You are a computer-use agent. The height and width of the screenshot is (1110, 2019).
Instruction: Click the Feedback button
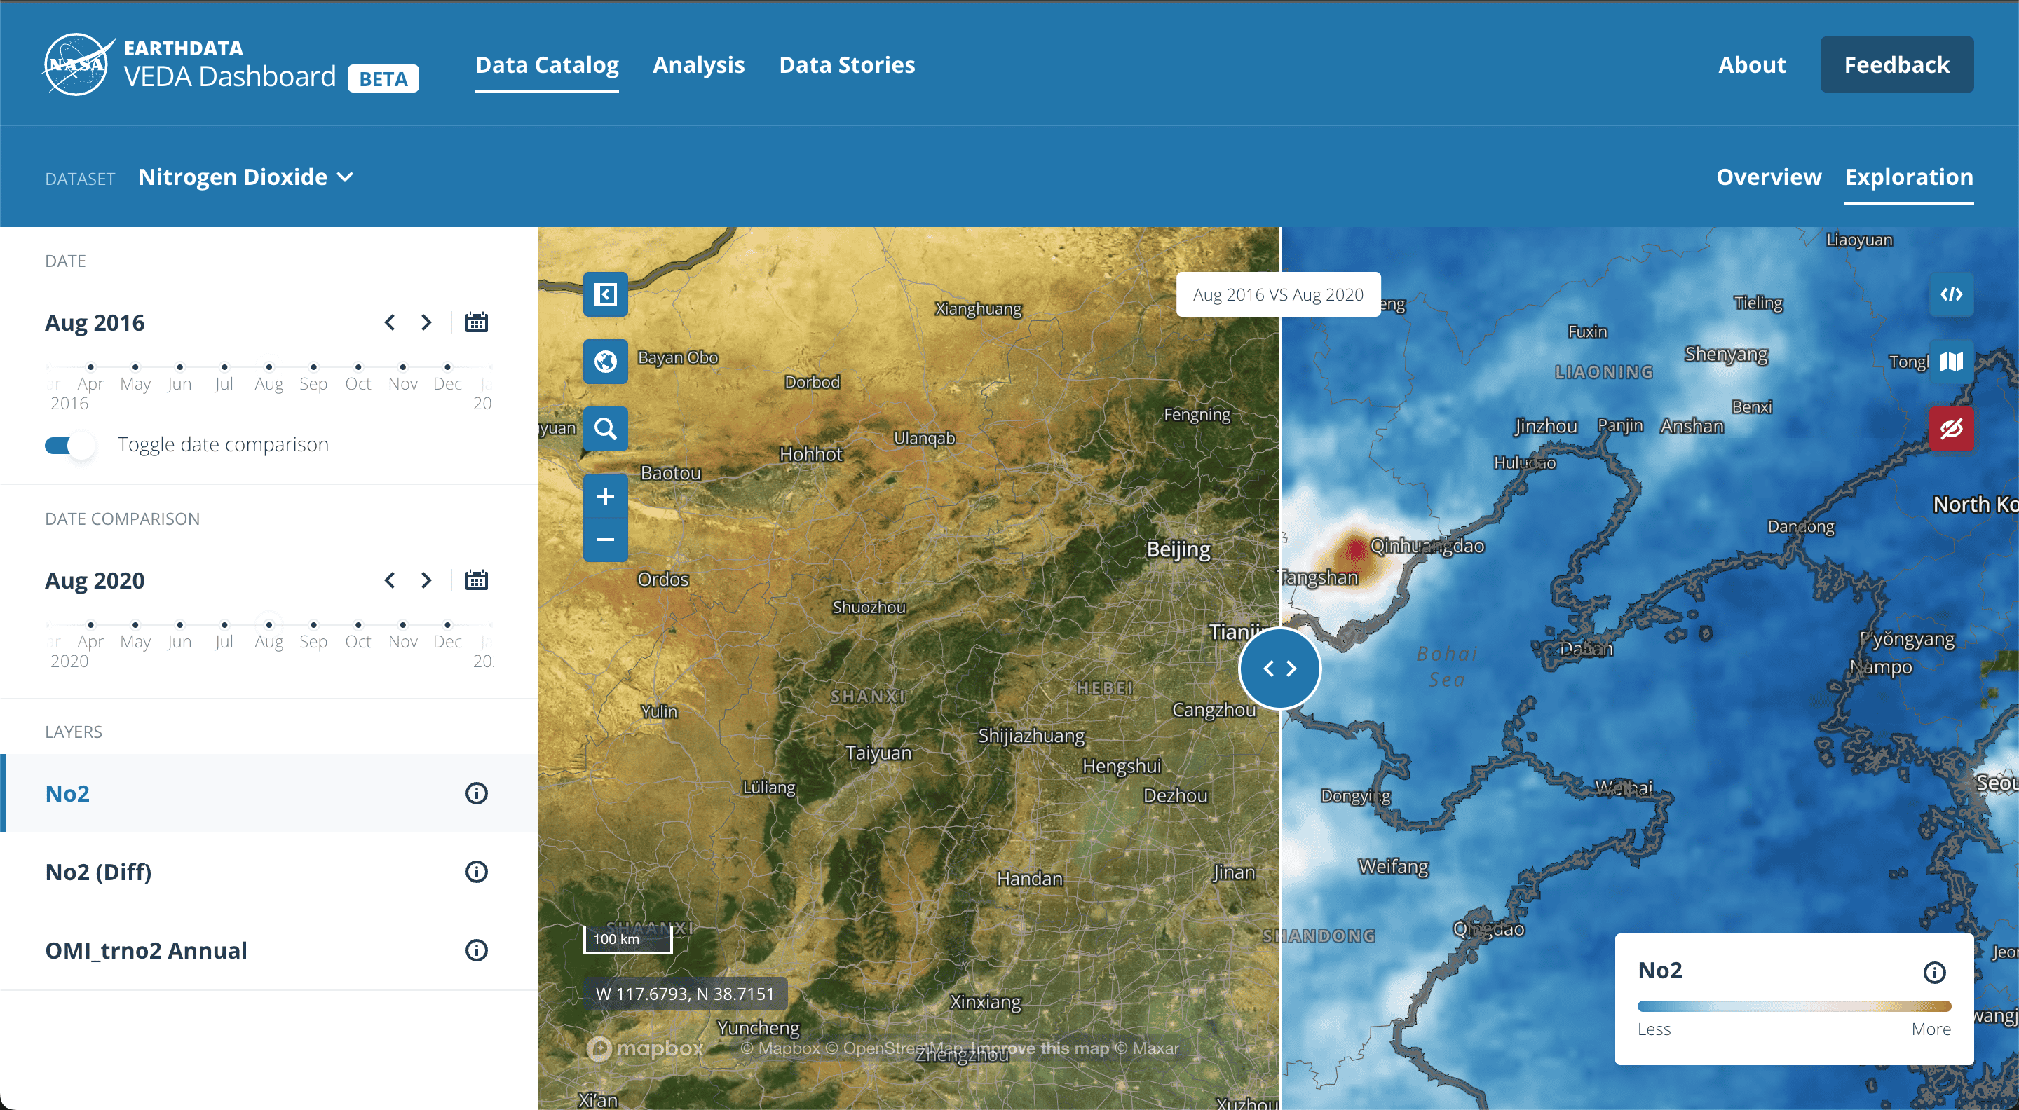coord(1897,64)
